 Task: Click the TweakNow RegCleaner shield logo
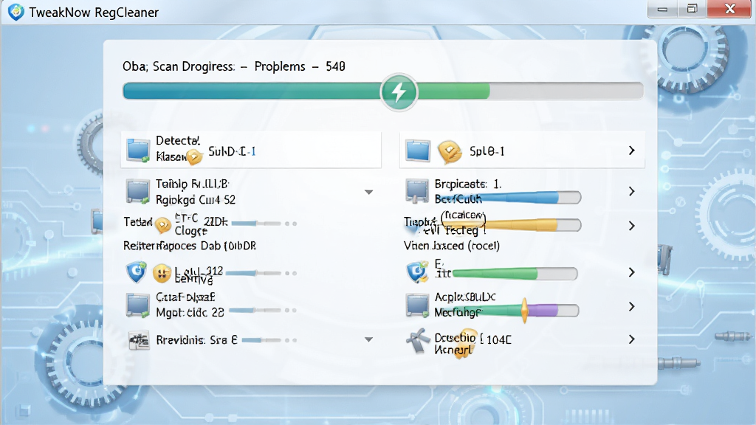(16, 12)
